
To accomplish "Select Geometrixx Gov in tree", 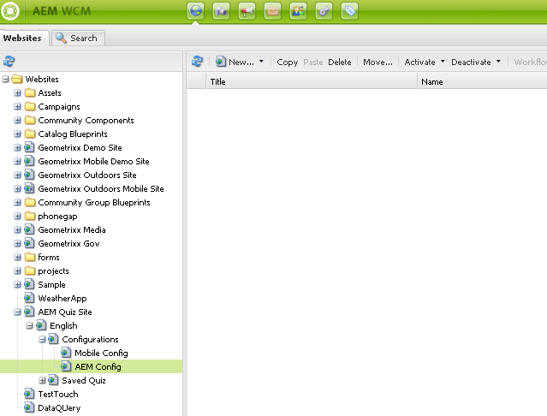I will (68, 243).
